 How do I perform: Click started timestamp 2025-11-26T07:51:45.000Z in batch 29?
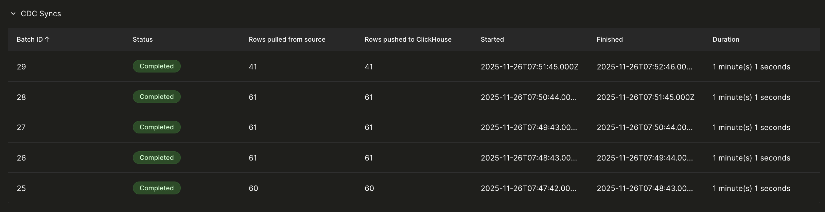(529, 67)
